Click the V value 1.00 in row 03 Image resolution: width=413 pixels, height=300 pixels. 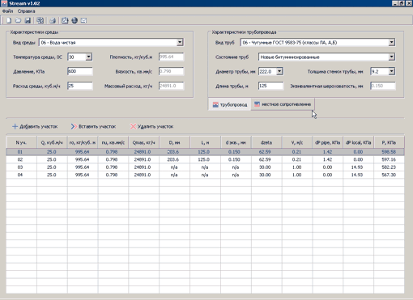[296, 167]
